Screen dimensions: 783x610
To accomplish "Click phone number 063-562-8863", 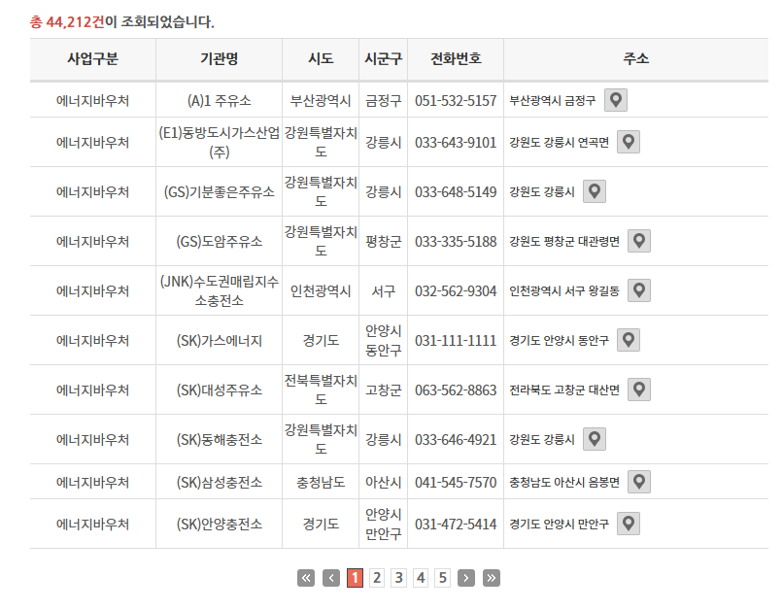I will [456, 390].
